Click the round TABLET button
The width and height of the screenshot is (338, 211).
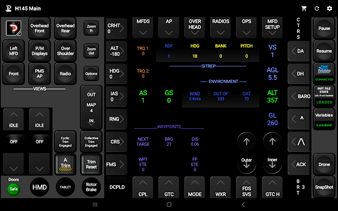[65, 187]
